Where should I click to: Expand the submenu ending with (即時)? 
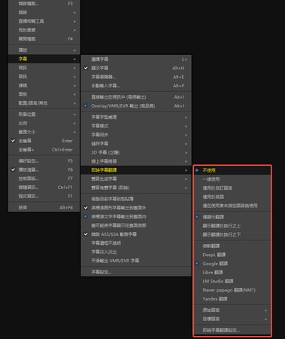pyautogui.click(x=136, y=188)
